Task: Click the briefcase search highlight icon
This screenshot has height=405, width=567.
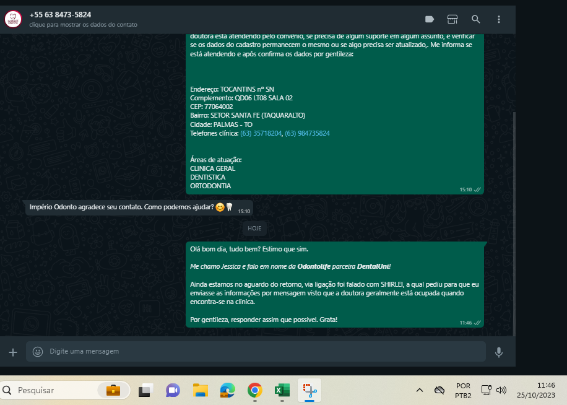Action: click(x=113, y=391)
